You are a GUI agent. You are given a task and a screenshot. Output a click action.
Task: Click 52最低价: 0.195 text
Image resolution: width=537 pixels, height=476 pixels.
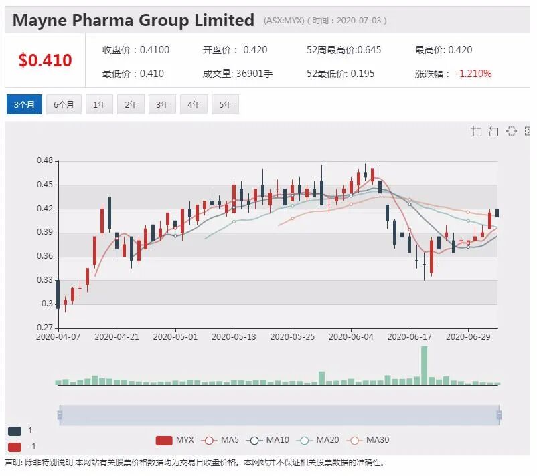click(340, 74)
